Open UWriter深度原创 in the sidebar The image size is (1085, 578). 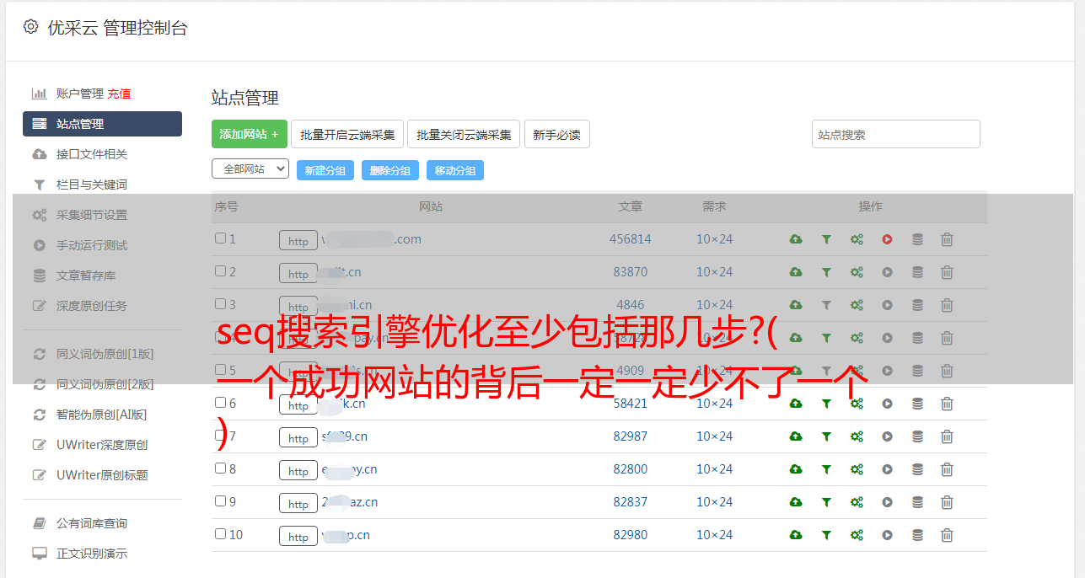[102, 445]
